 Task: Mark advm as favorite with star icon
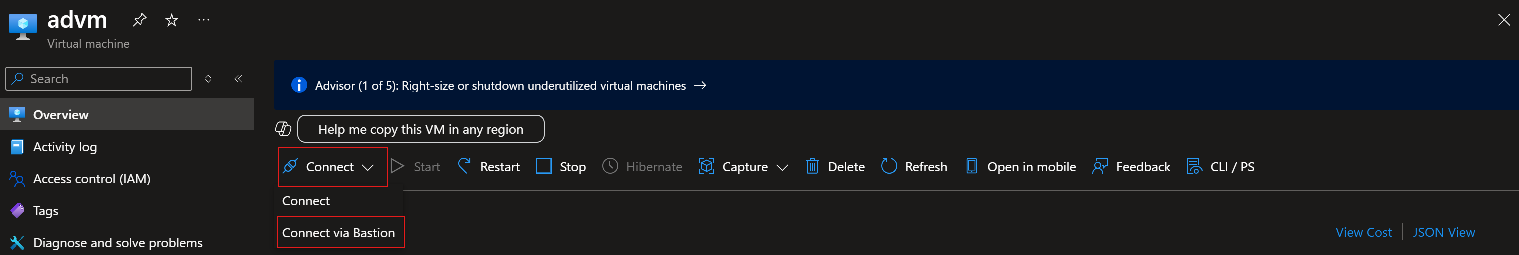pos(171,20)
